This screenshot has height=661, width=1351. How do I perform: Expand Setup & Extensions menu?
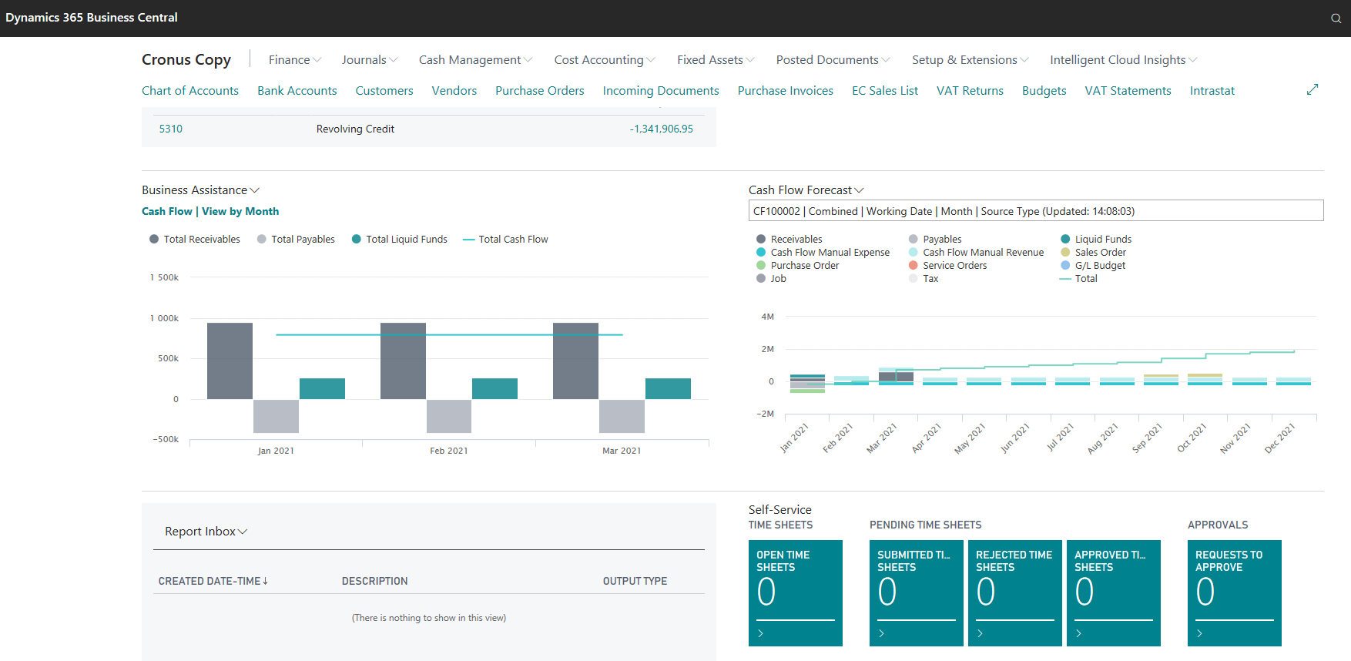pyautogui.click(x=970, y=60)
